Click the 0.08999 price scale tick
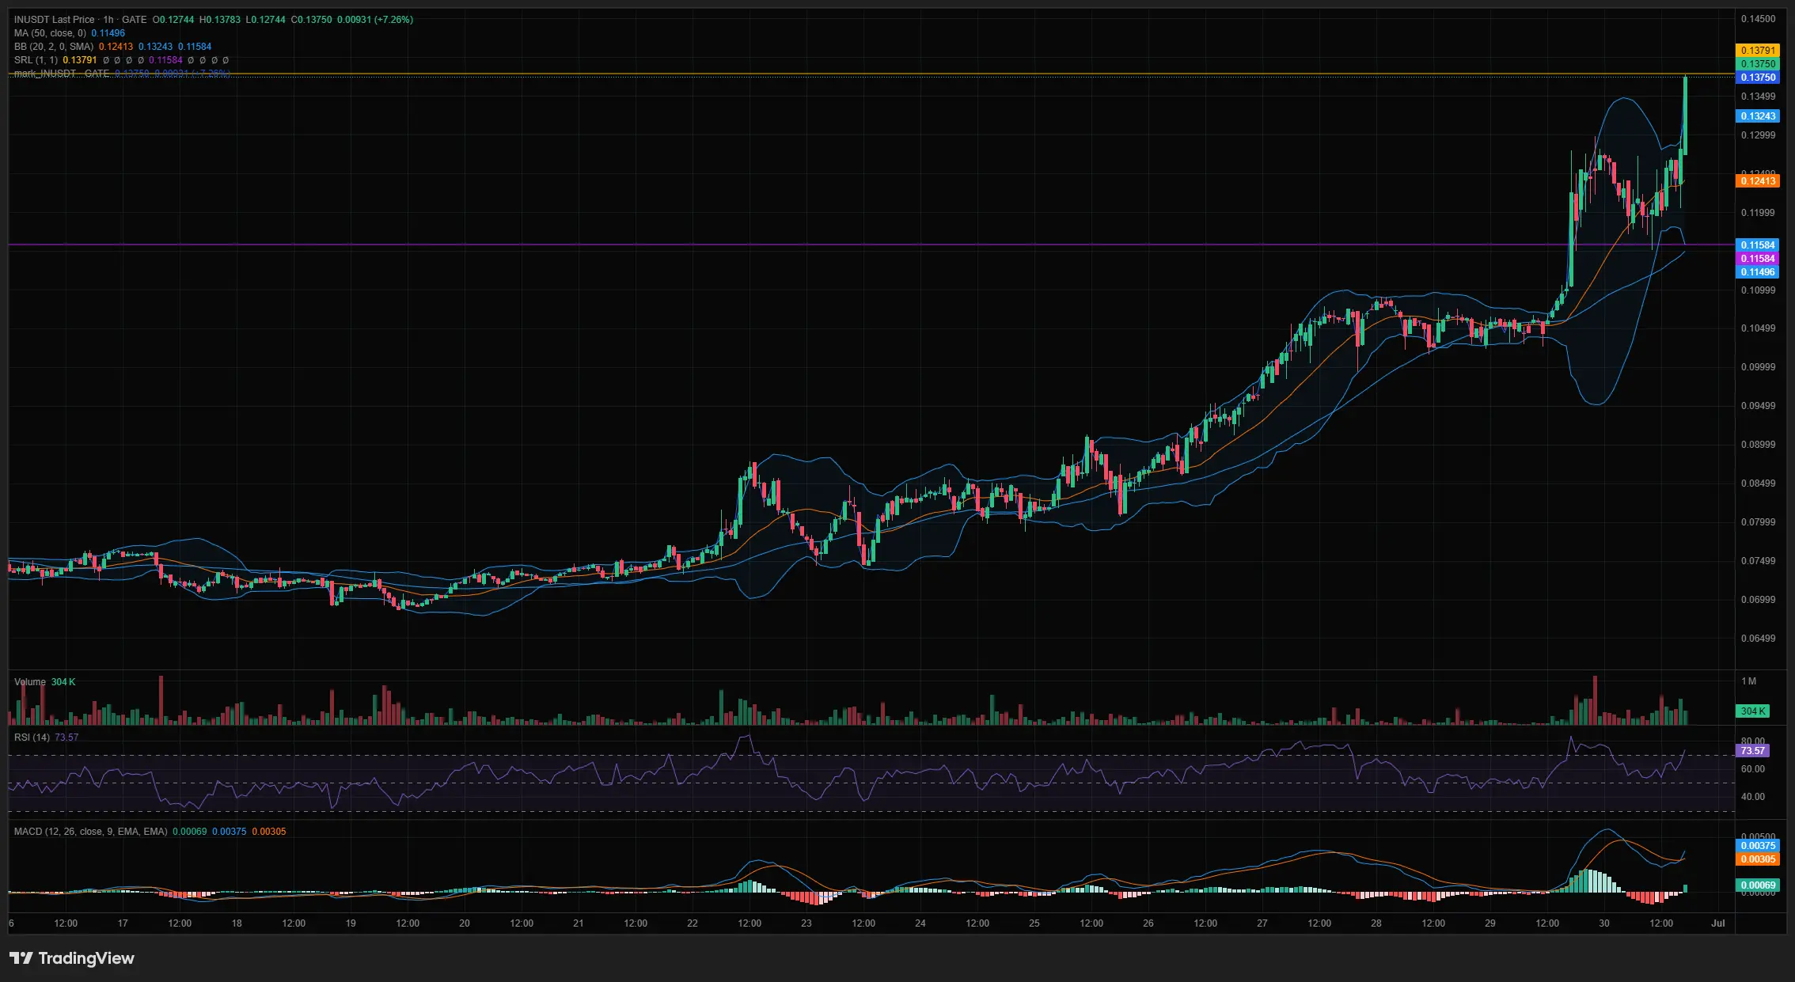Viewport: 1795px width, 982px height. pyautogui.click(x=1758, y=445)
